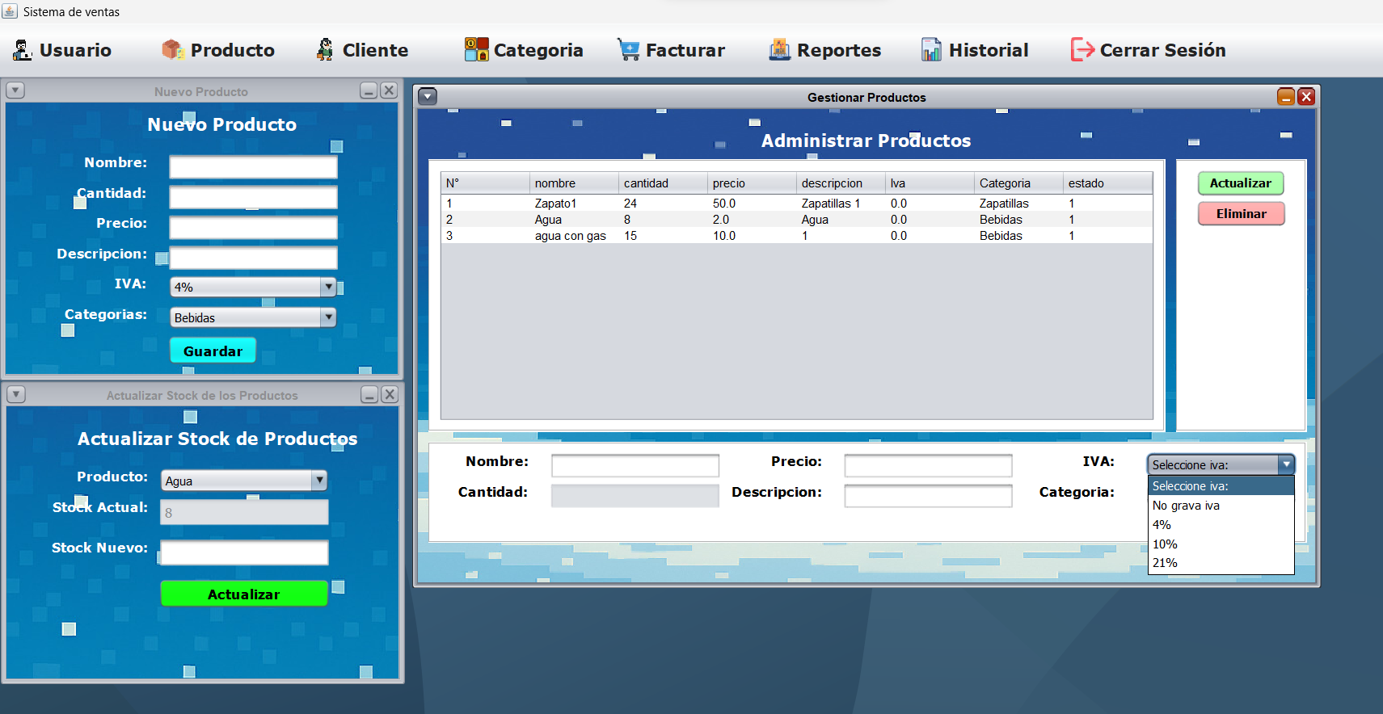Click Cantidad field in Nuevo Producto
Screen dimensions: 1383x714
[253, 197]
